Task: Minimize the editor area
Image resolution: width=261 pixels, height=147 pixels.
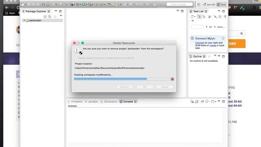Action: click(x=178, y=11)
